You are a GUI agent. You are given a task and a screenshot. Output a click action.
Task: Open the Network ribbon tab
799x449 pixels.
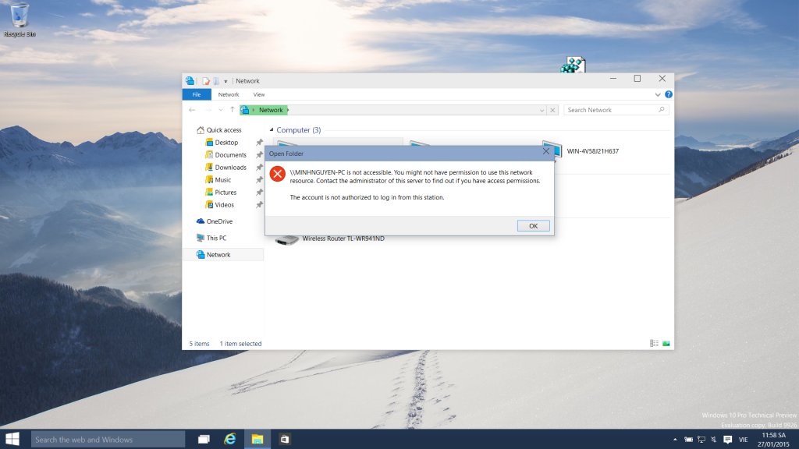pos(229,94)
